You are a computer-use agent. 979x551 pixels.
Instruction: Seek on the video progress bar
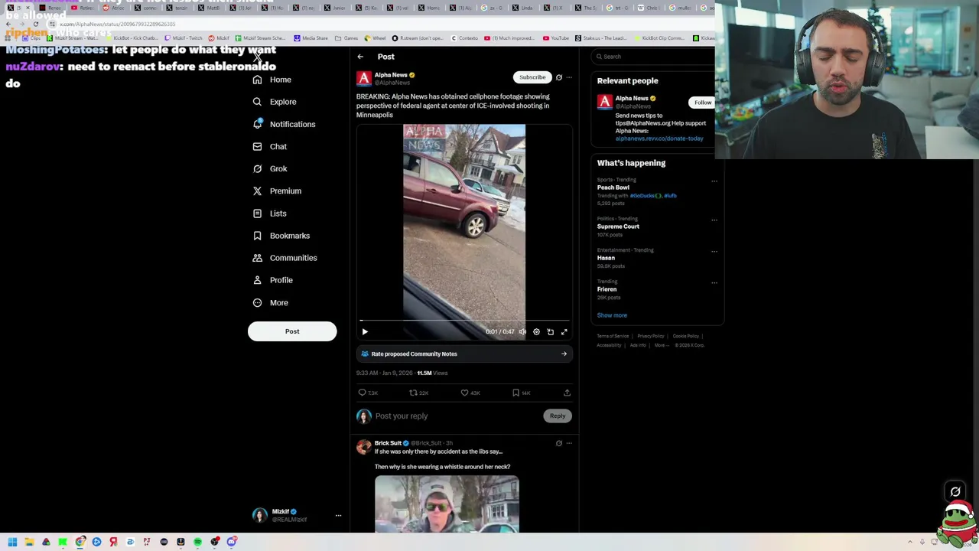click(464, 321)
